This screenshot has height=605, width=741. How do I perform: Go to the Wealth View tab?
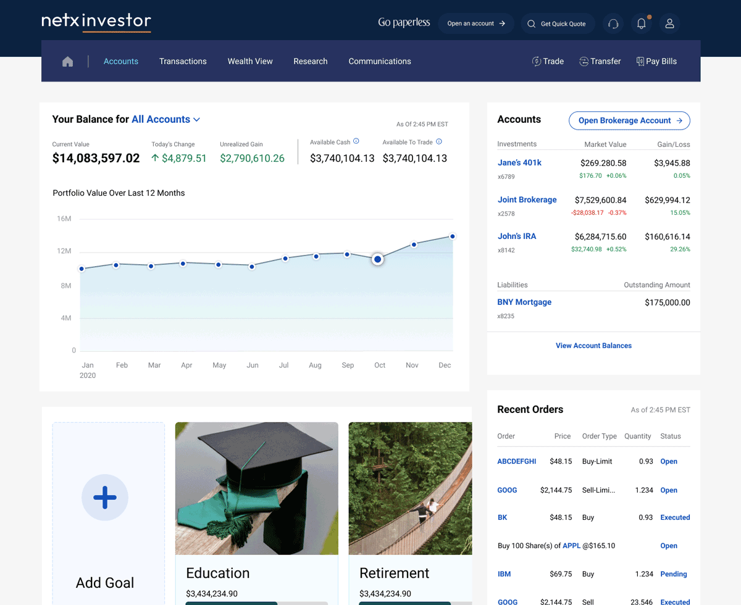(x=250, y=61)
